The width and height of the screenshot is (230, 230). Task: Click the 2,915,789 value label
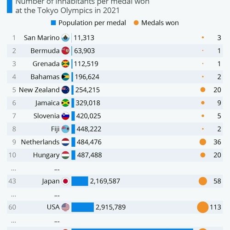coord(111,207)
